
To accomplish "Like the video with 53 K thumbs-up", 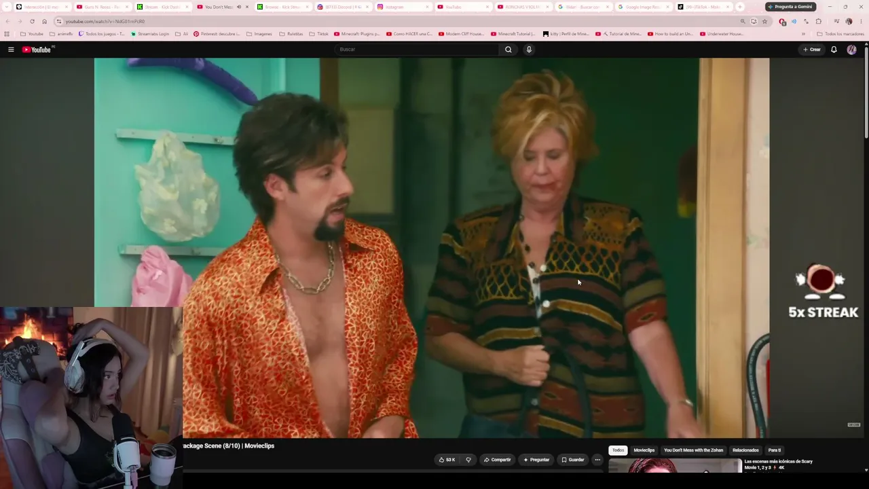I will click(447, 460).
